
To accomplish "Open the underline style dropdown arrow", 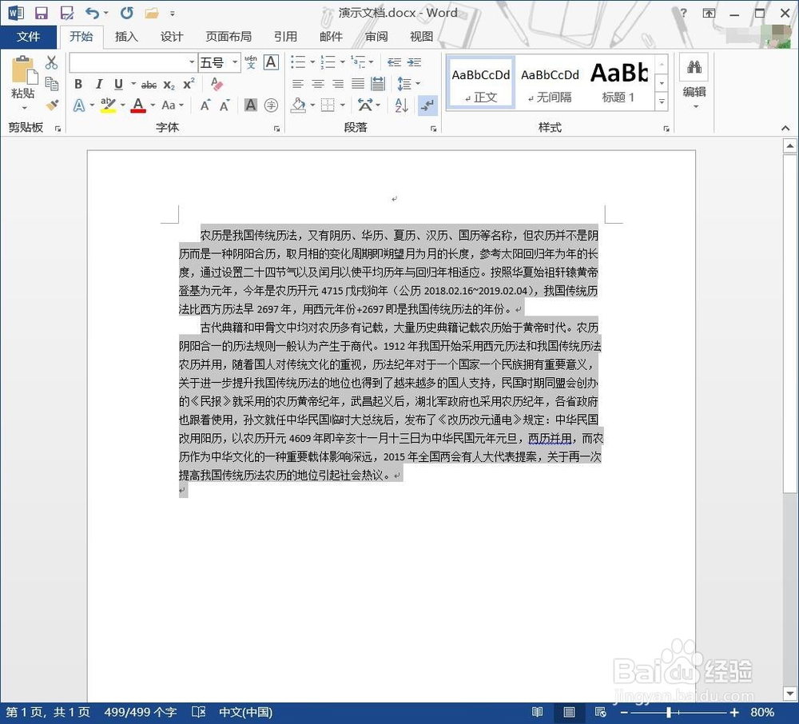I will click(133, 84).
